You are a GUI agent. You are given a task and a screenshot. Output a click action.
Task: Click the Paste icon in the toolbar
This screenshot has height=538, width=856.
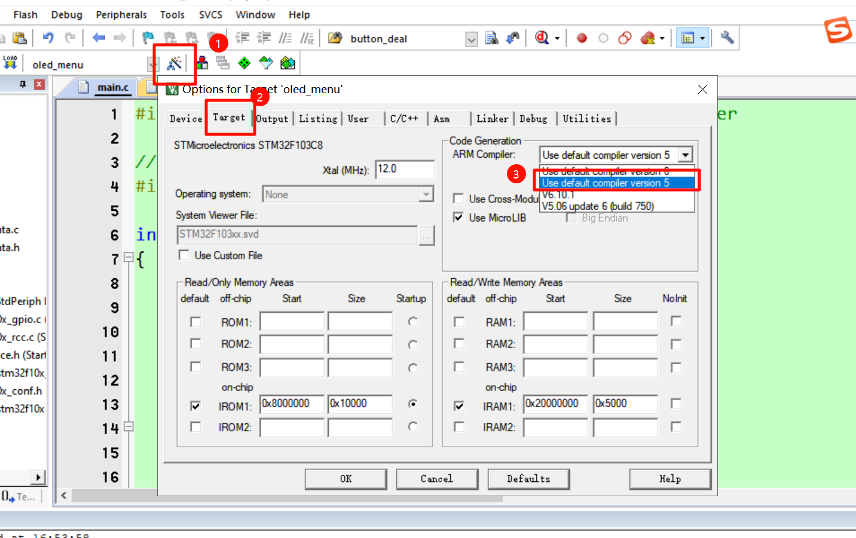point(20,38)
